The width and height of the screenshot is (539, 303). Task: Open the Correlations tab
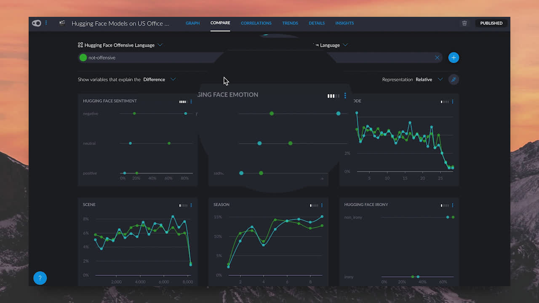[256, 23]
